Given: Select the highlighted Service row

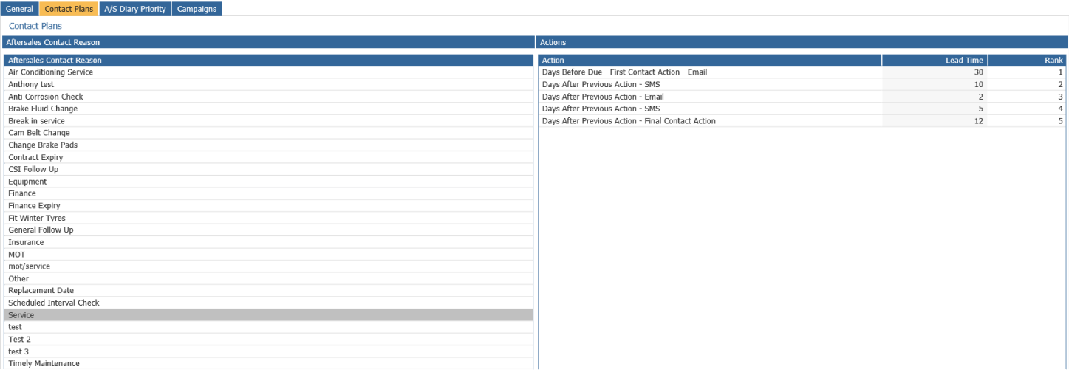Looking at the screenshot, I should point(268,315).
